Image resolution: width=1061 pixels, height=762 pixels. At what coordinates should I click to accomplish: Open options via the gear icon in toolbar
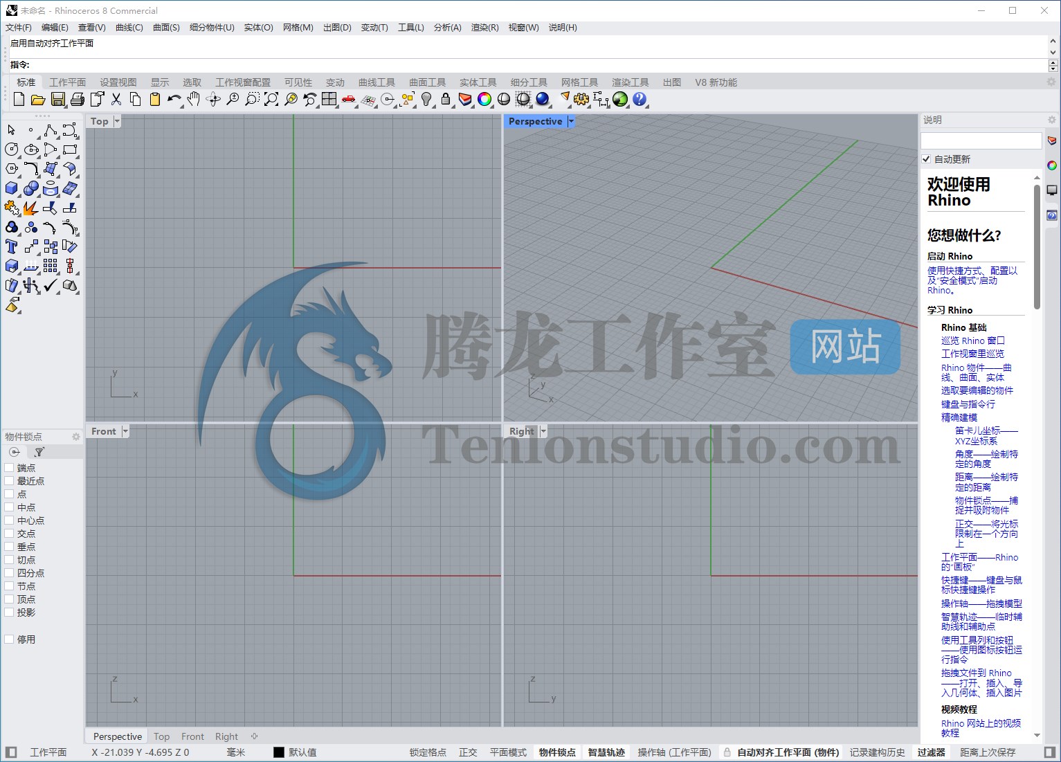581,100
